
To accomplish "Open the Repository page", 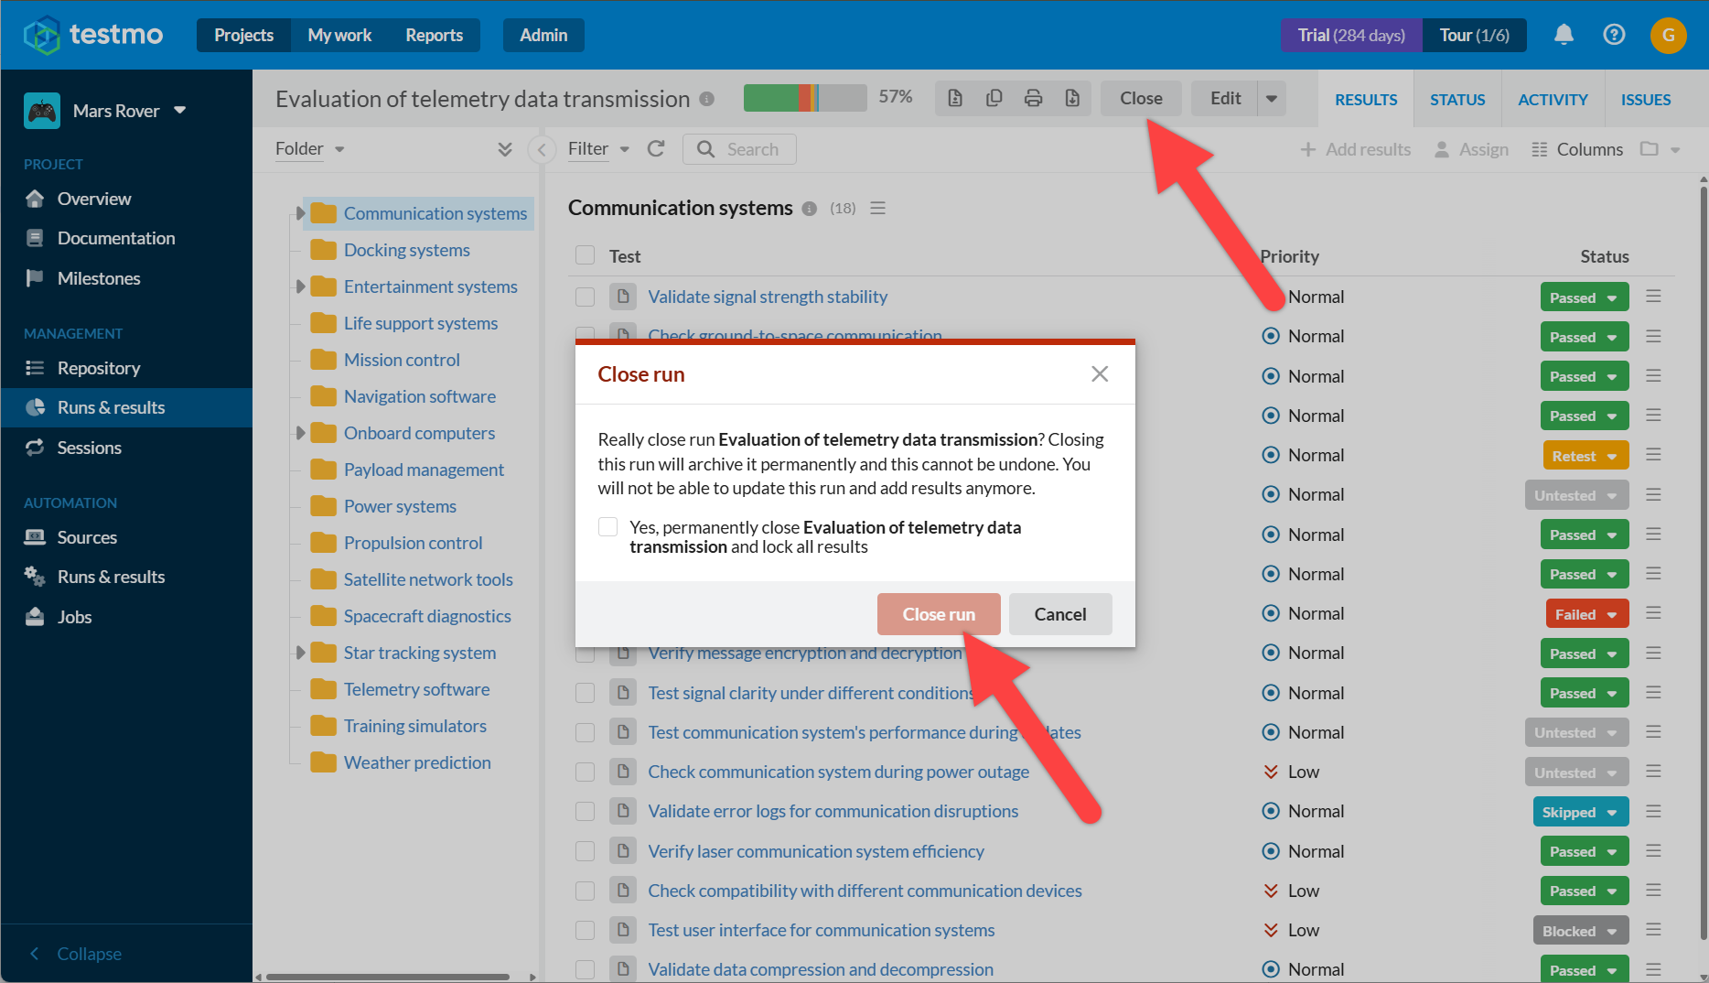I will pyautogui.click(x=98, y=368).
